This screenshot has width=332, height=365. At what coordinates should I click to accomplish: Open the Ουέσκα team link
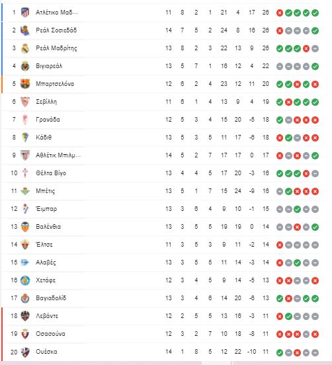tap(46, 352)
